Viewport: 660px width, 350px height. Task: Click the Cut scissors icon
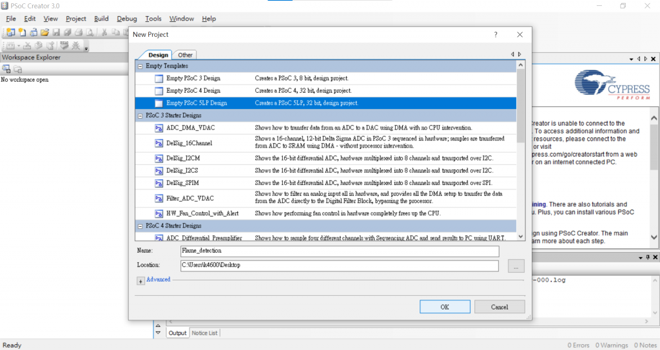[104, 32]
